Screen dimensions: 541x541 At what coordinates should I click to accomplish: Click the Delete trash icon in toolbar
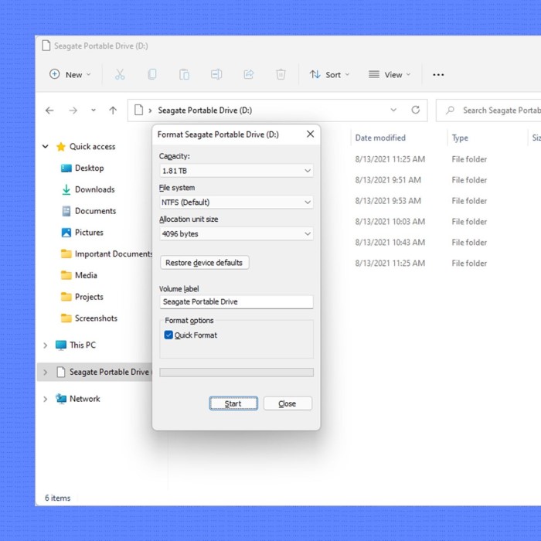pos(281,74)
